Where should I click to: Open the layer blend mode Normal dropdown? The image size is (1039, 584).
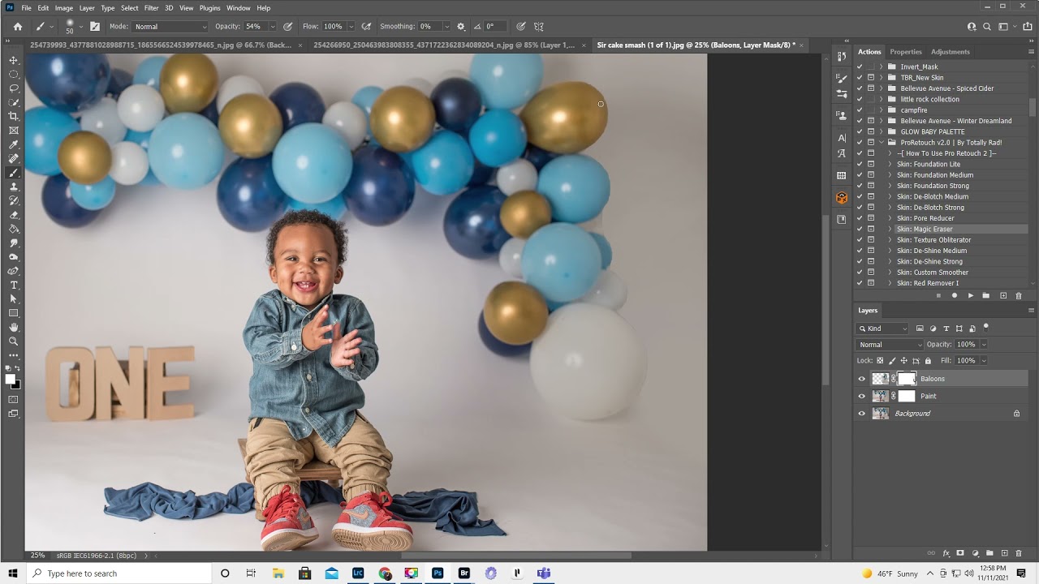click(890, 345)
